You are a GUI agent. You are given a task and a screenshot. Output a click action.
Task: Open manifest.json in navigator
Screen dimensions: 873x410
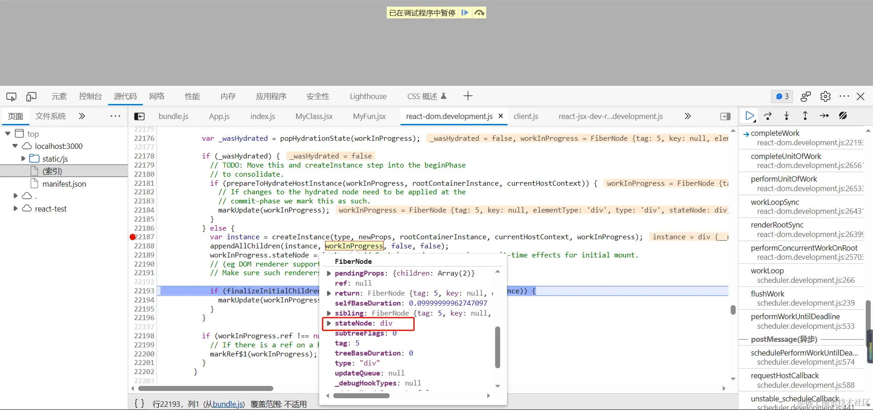(x=64, y=184)
